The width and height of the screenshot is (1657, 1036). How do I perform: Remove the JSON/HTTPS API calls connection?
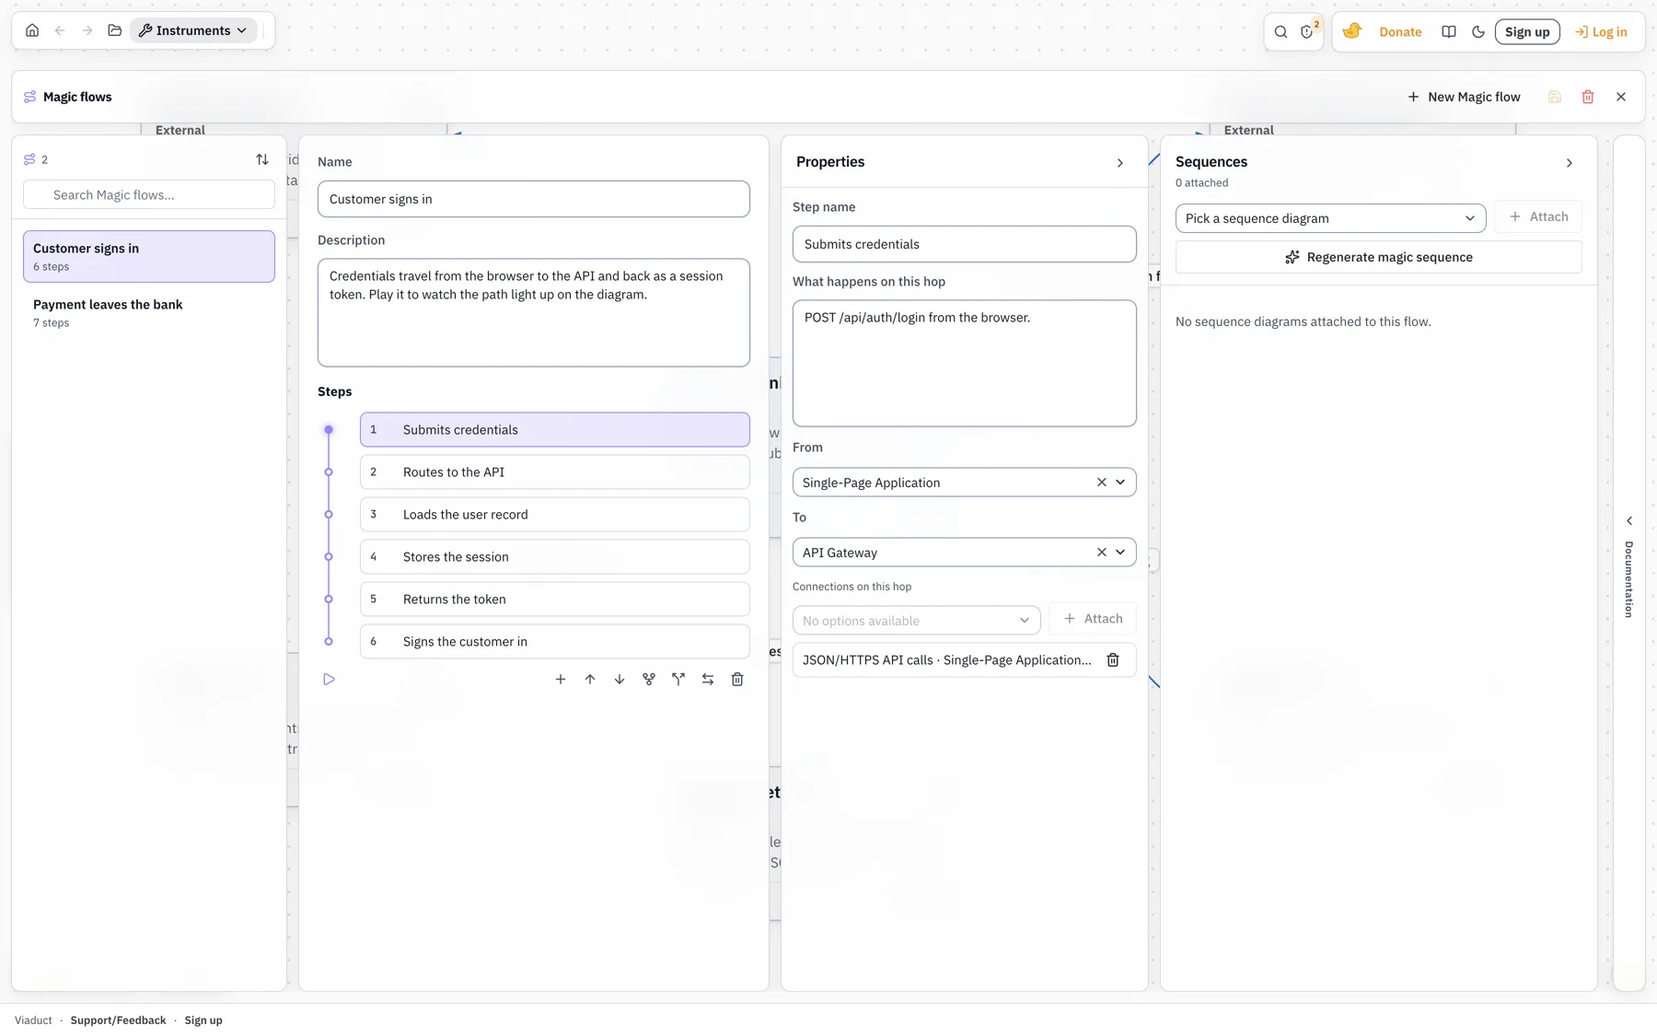[x=1113, y=660]
